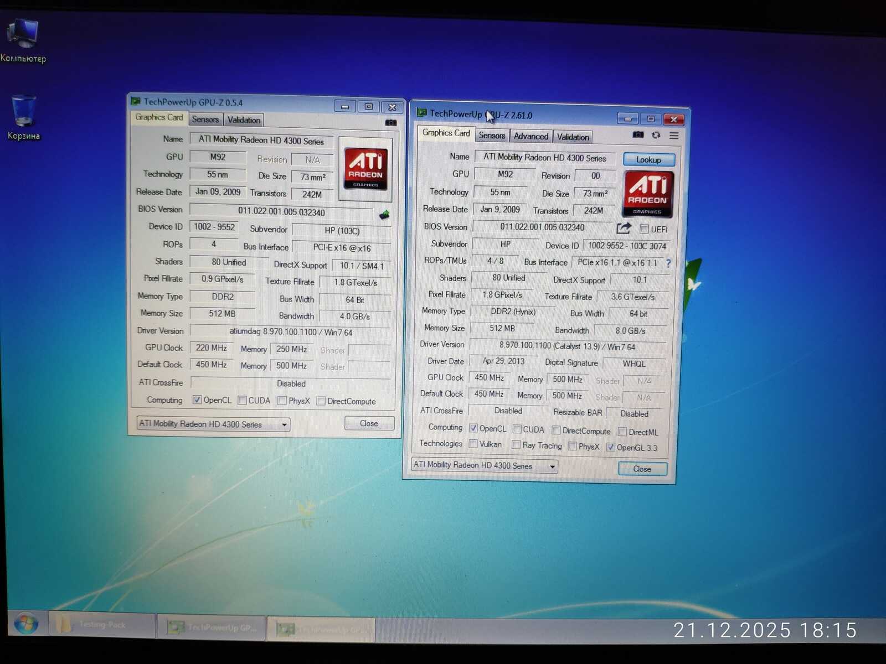Click the "DDR2 (Hynix)" memory type value
The height and width of the screenshot is (664, 886).
[x=513, y=312]
